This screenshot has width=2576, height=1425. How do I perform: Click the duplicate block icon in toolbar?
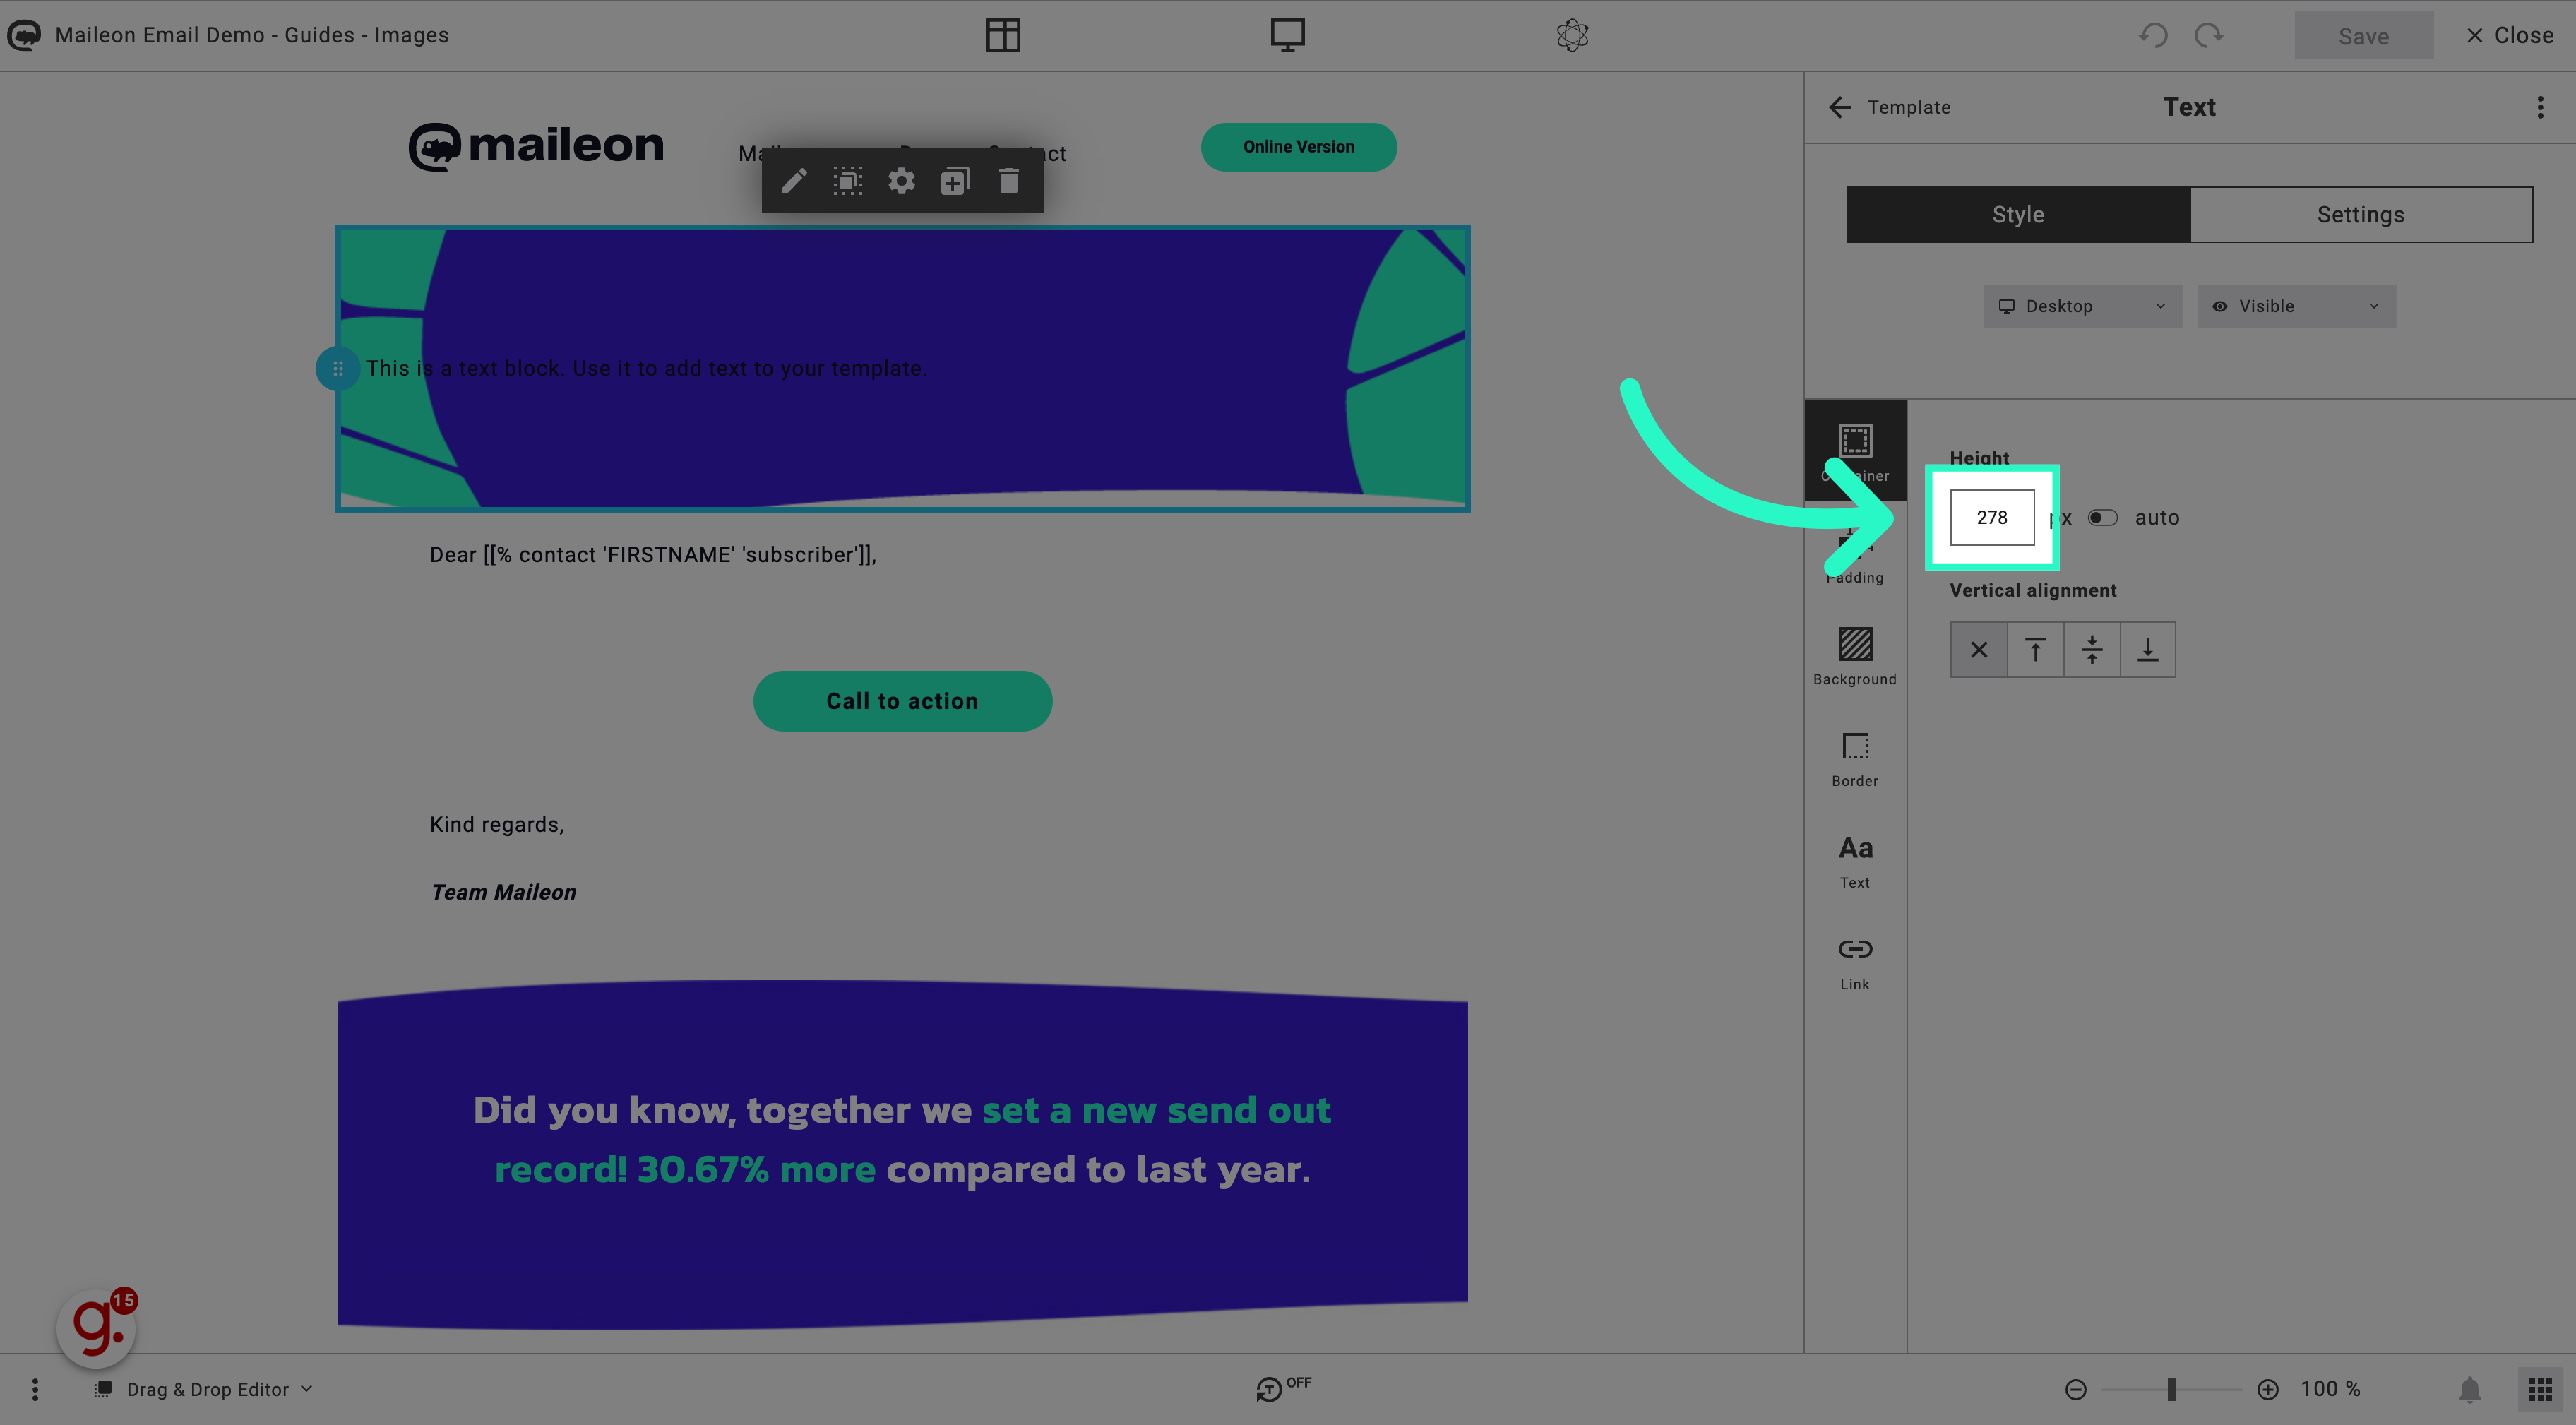(x=955, y=181)
